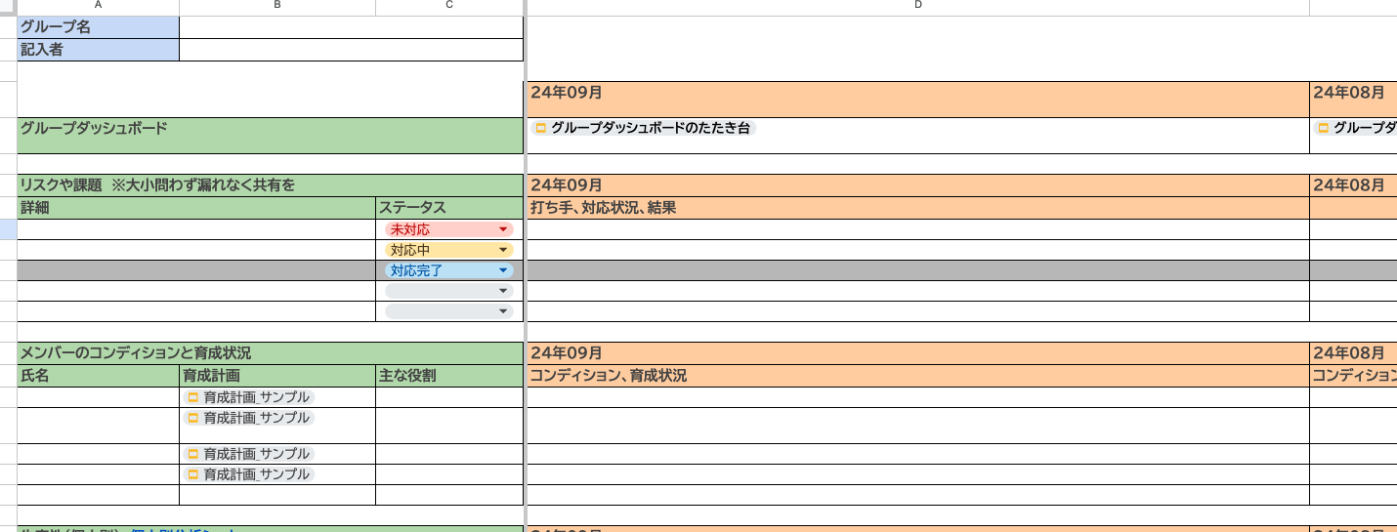Screen dimensions: 1397x532
Task: Select the 24年08月 cell in the メンバー row
Action: point(1353,353)
